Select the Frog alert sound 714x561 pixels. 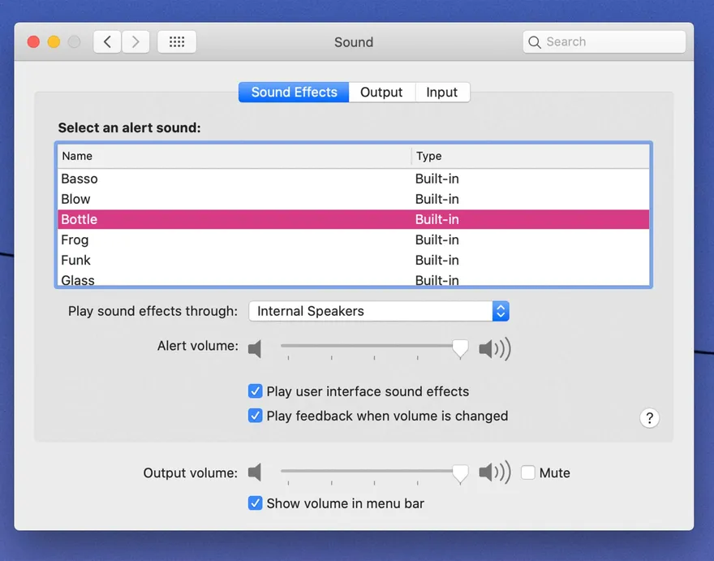75,240
